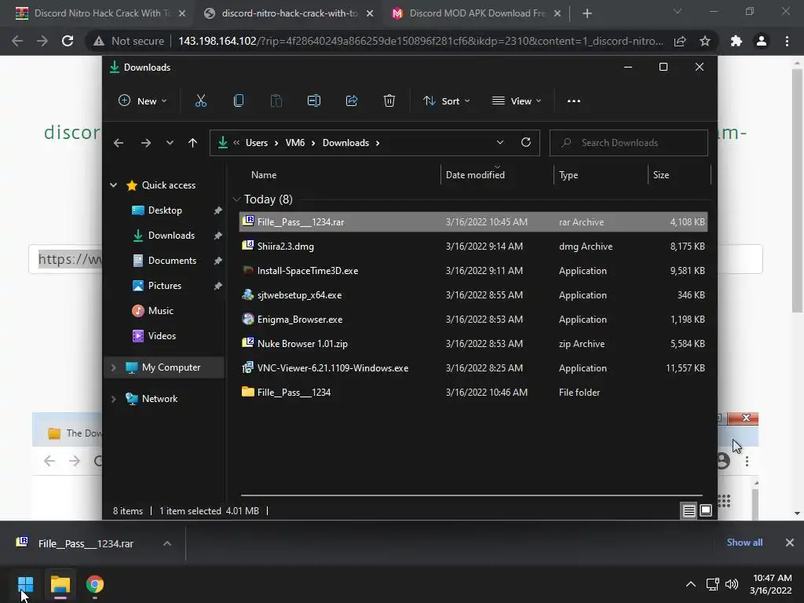Expand the address bar history dropdown
Image resolution: width=804 pixels, height=603 pixels.
[500, 143]
